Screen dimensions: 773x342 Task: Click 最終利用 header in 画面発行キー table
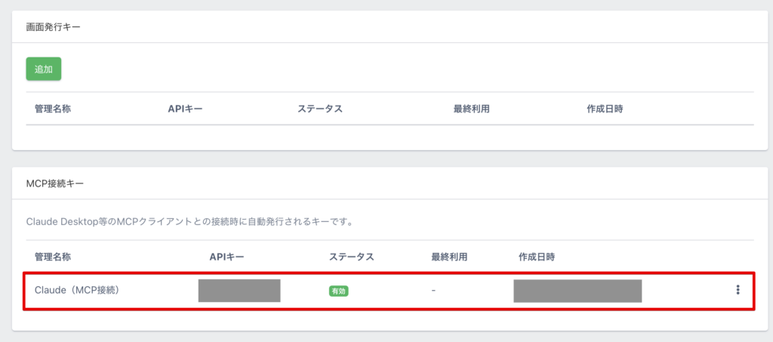472,109
